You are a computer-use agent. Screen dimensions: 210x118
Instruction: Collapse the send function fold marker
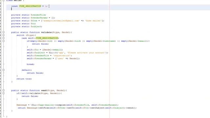coord(4,90)
